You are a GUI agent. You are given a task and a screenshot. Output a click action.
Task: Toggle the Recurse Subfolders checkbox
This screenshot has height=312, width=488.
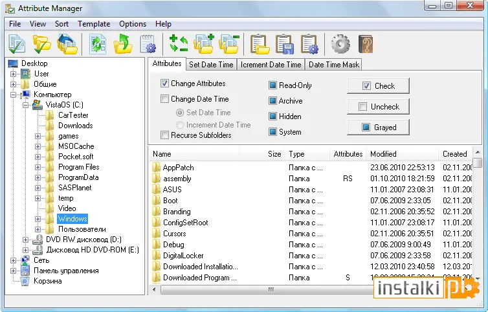tap(164, 135)
